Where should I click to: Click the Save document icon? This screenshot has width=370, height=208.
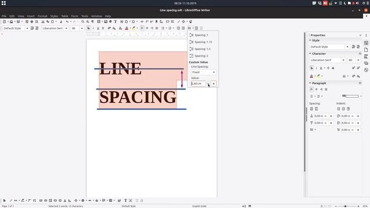(18, 21)
